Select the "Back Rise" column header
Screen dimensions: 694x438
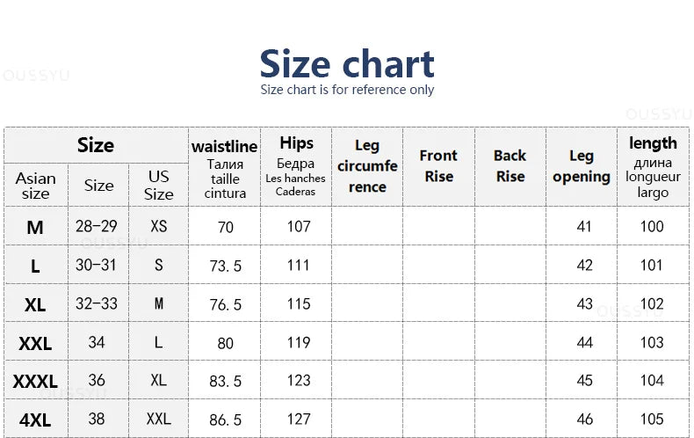click(510, 165)
